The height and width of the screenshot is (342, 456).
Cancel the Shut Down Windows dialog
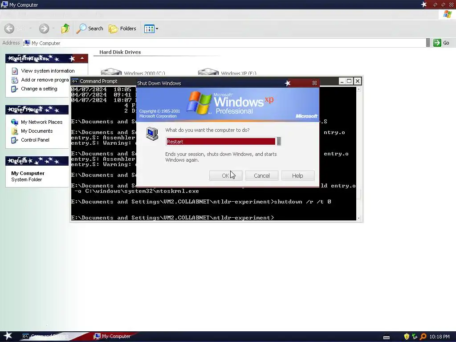point(262,175)
